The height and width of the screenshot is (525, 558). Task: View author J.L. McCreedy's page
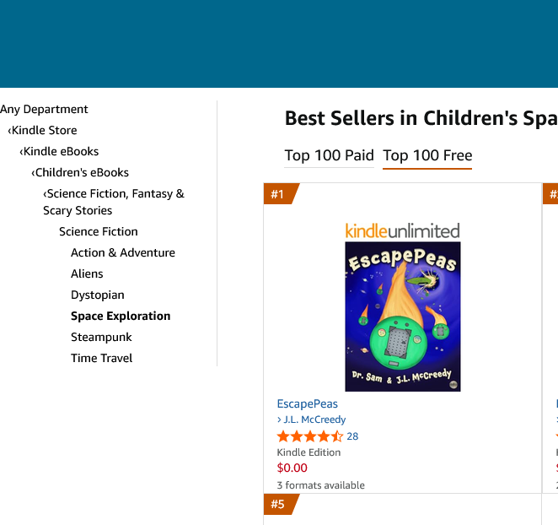(x=311, y=419)
